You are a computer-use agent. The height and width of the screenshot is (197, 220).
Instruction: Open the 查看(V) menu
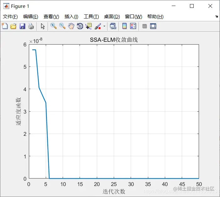pos(51,17)
